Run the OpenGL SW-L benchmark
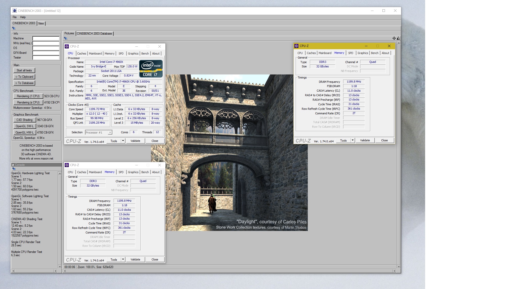Viewport: 522px width, 289px height. (25, 126)
